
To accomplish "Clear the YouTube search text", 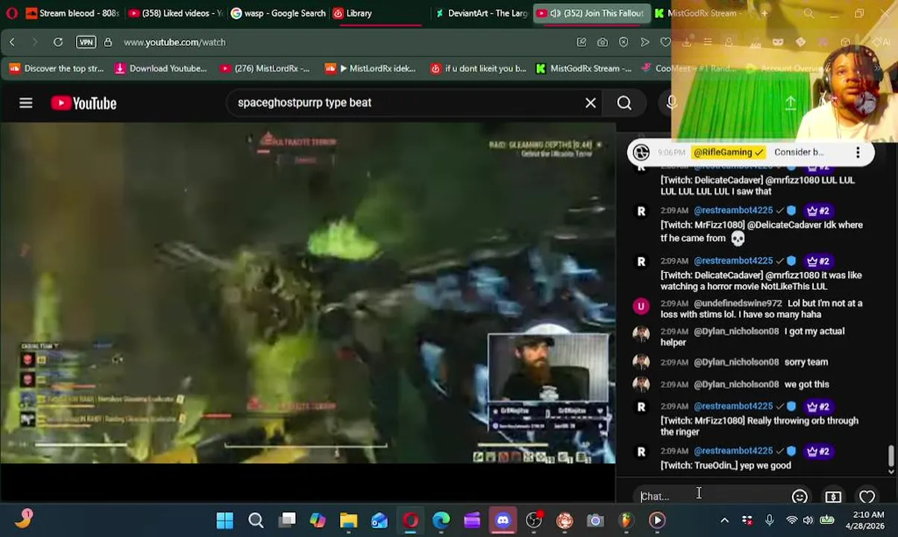I will click(x=590, y=103).
